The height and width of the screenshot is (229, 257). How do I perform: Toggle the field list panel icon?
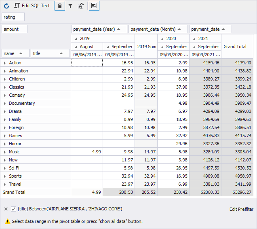(x=94, y=6)
